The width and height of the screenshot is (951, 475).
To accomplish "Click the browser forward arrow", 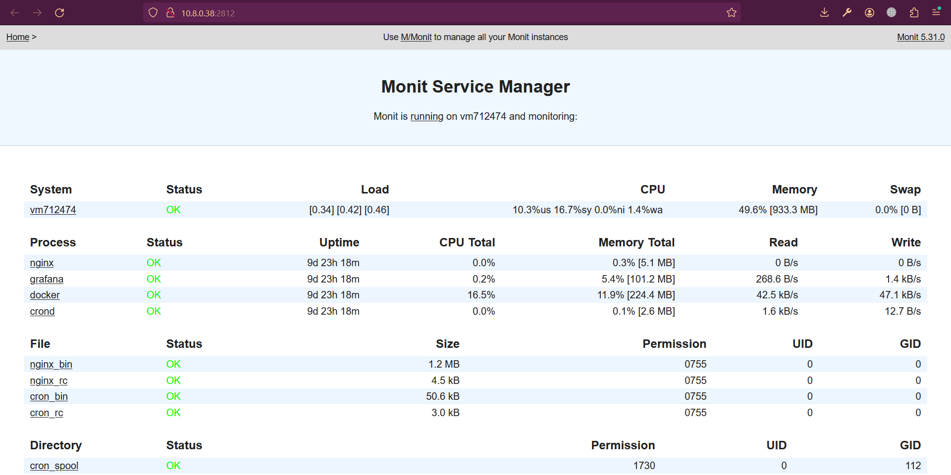I will 37,13.
